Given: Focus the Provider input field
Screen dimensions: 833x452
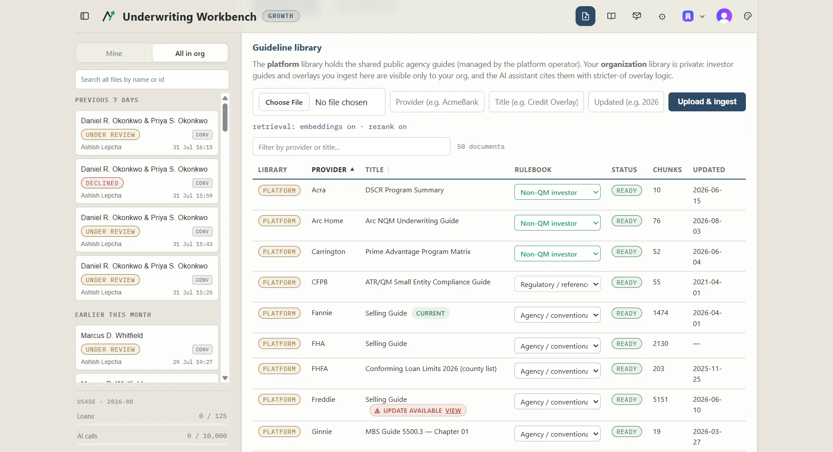Looking at the screenshot, I should pos(437,102).
